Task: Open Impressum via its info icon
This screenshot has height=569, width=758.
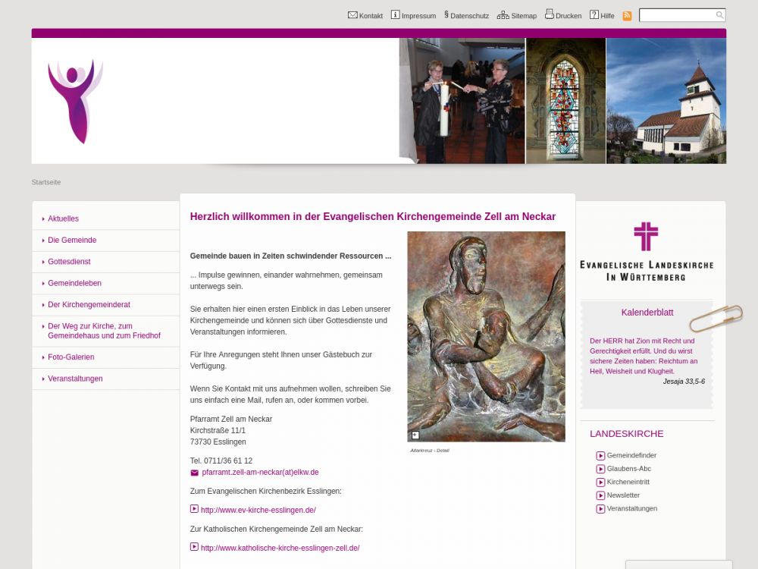Action: tap(395, 15)
